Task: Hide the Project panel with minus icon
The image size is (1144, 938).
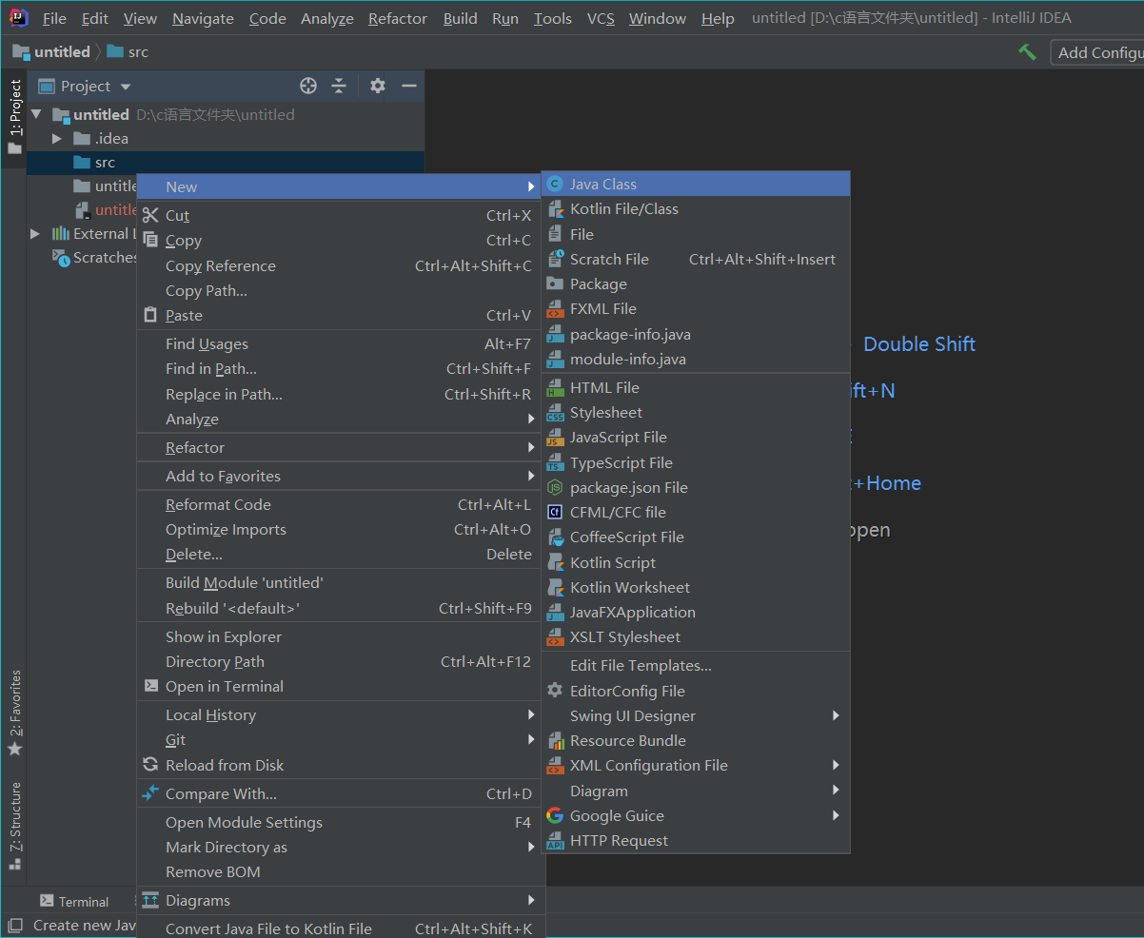Action: [x=409, y=86]
